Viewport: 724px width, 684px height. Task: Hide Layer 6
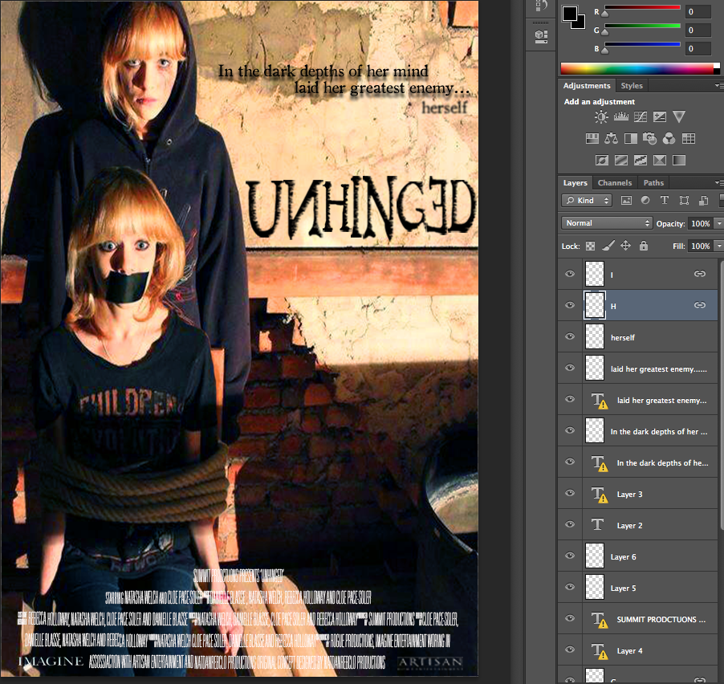tap(570, 556)
